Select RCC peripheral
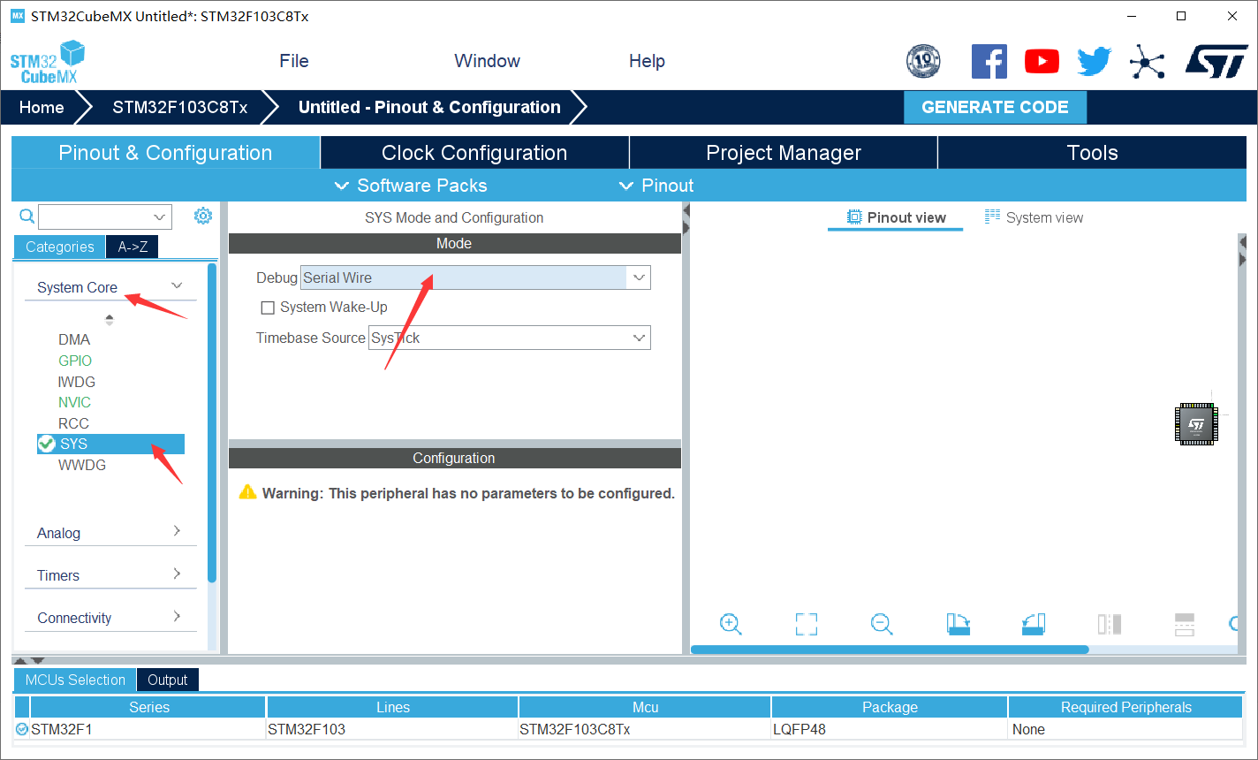 (73, 423)
